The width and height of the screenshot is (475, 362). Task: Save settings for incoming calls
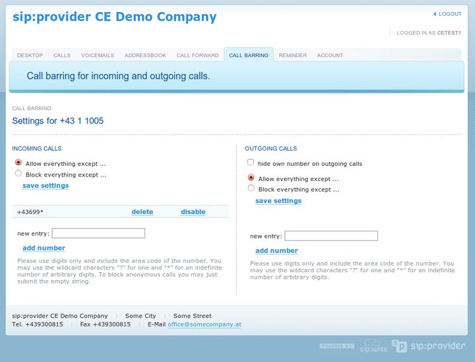point(46,186)
